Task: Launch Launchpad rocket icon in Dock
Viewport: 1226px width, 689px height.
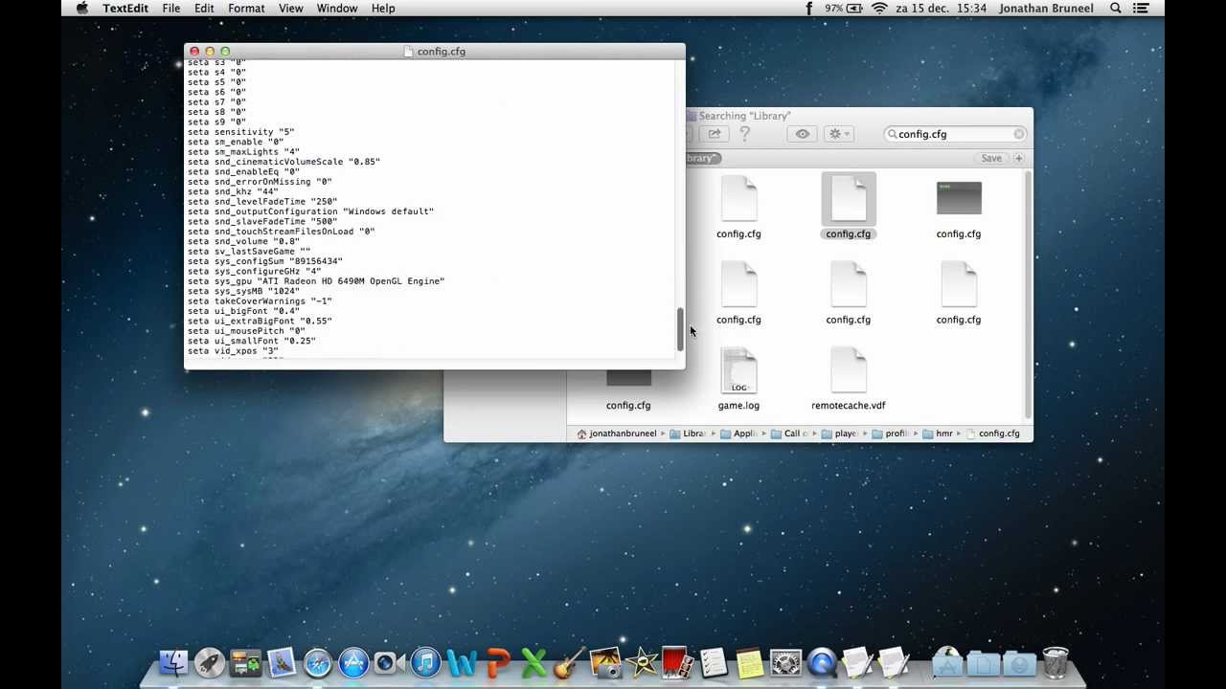Action: 209,662
